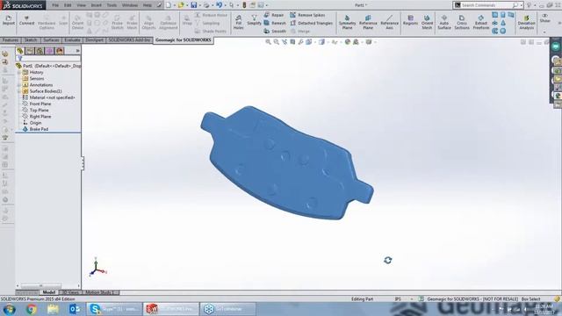562x316 pixels.
Task: Open the Regions tool
Action: point(410,20)
